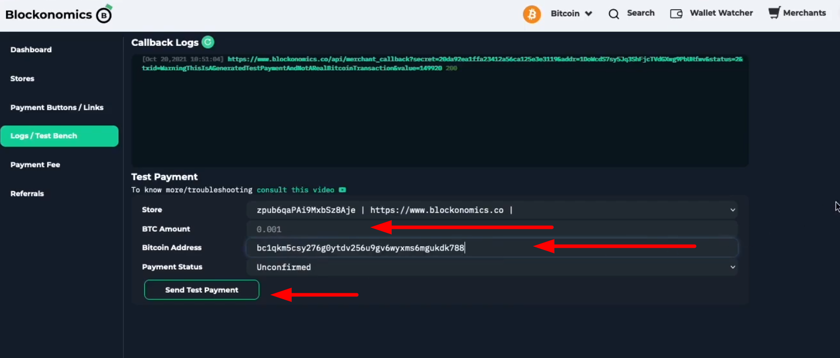The image size is (840, 358).
Task: Refresh the Callback Logs
Action: click(208, 42)
